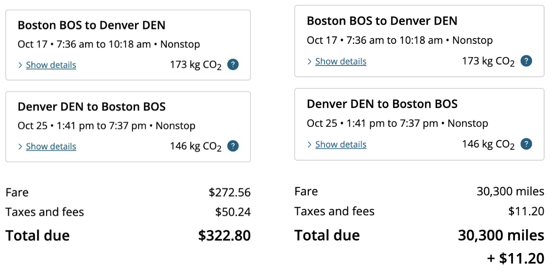The height and width of the screenshot is (276, 555).
Task: Click Show details link for cash-fare Oct 17 flight
Action: pos(51,65)
